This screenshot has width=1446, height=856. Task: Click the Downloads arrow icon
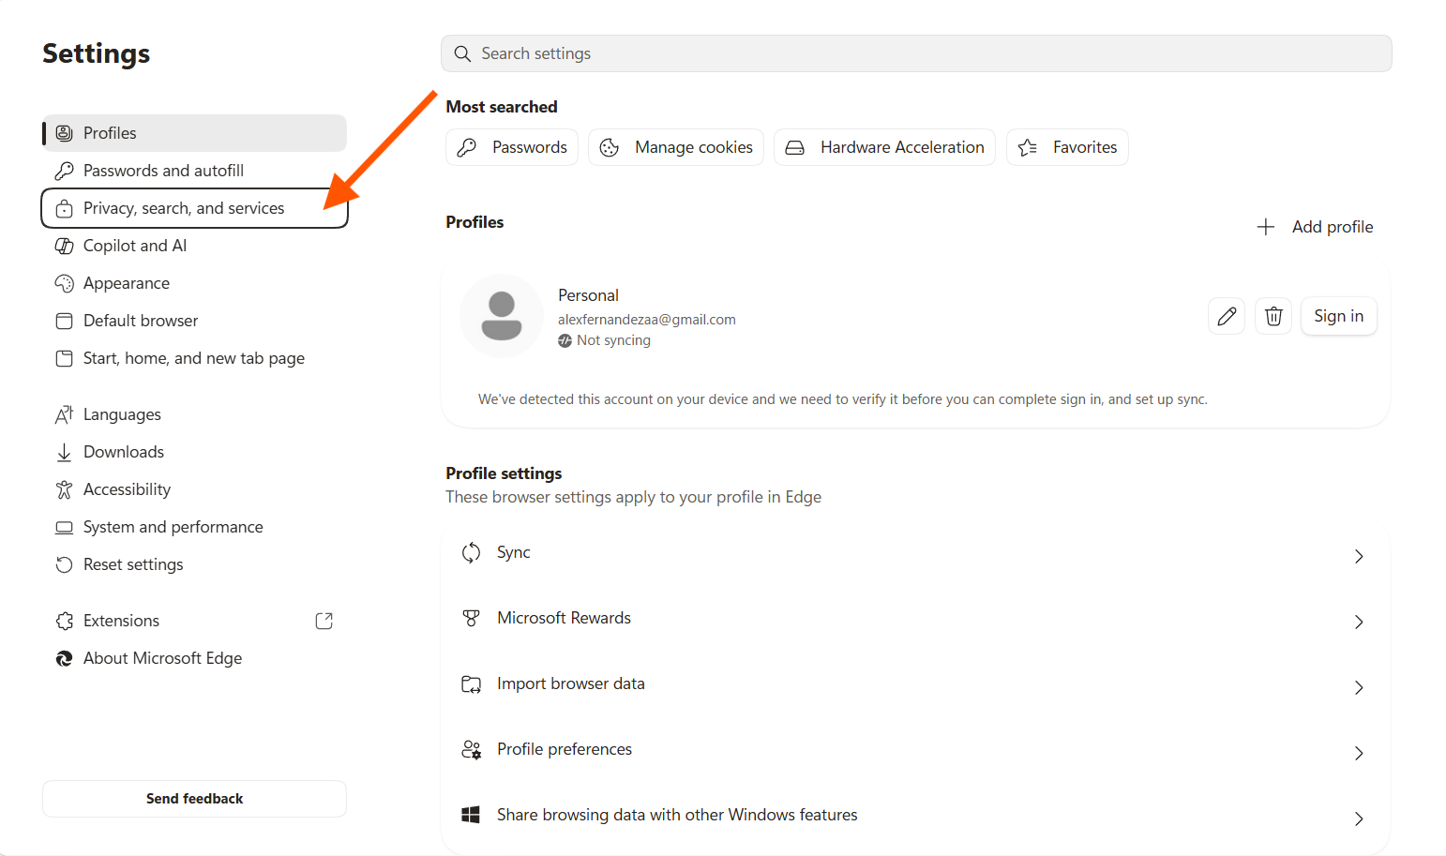[64, 452]
